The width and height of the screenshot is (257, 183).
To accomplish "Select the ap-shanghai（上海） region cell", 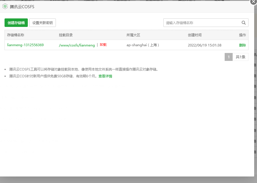I will [x=143, y=45].
